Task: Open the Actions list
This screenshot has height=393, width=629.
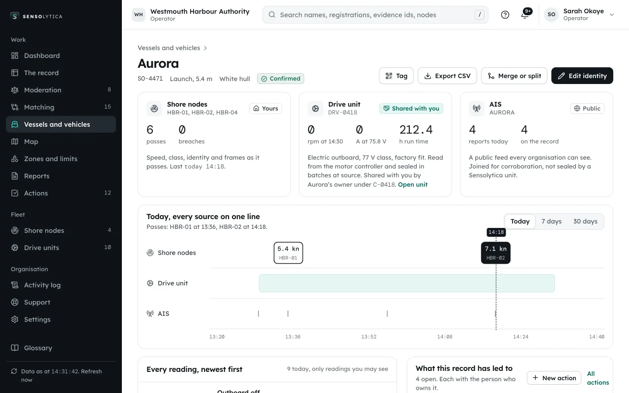Action: tap(61, 193)
